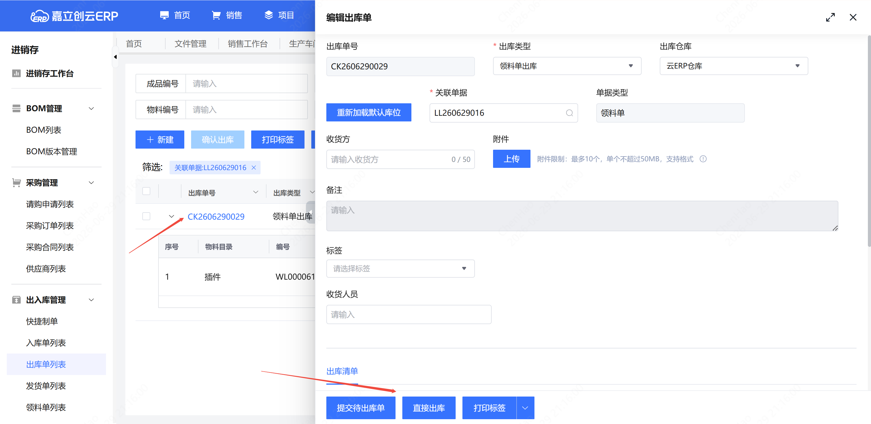Click the 收货人员 input field
This screenshot has width=871, height=424.
coord(409,315)
